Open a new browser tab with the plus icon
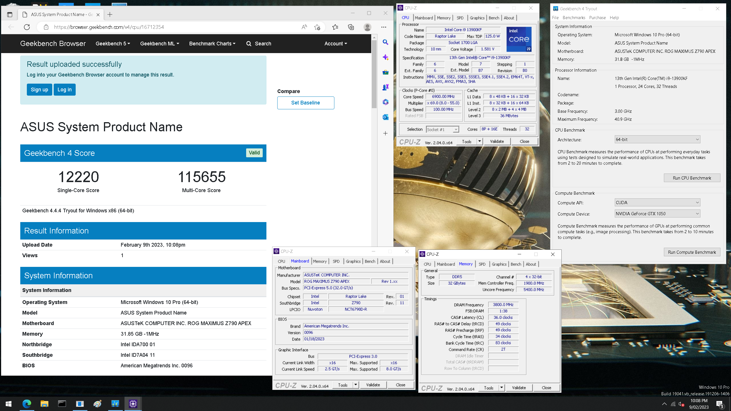This screenshot has height=411, width=731. click(110, 15)
